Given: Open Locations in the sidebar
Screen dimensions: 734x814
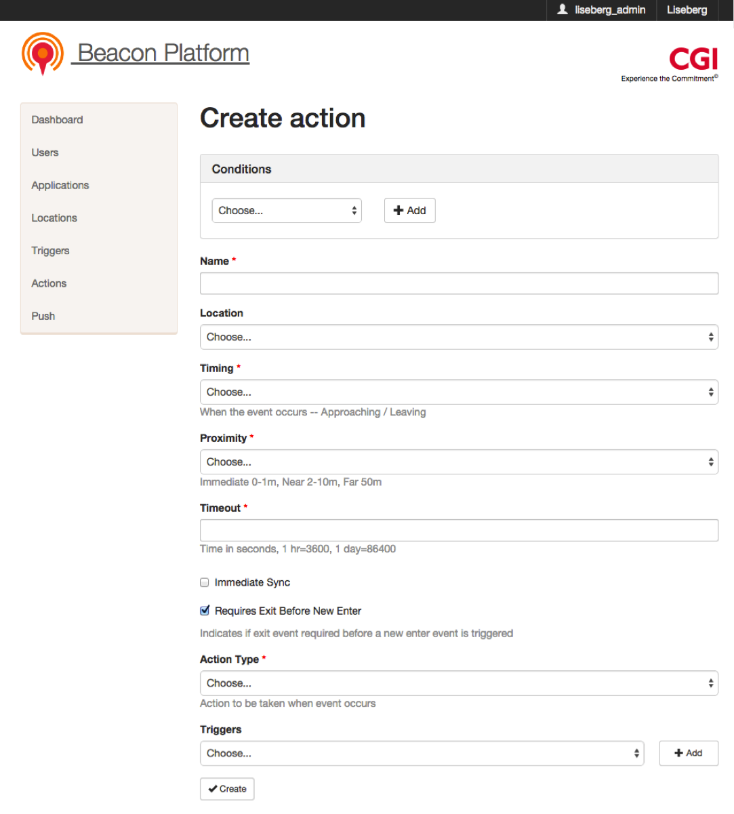Looking at the screenshot, I should click(x=54, y=218).
